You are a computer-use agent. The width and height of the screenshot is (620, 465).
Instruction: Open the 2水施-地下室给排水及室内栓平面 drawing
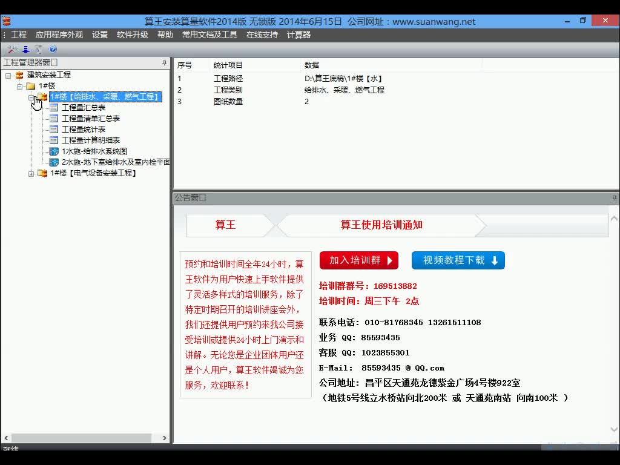53,162
